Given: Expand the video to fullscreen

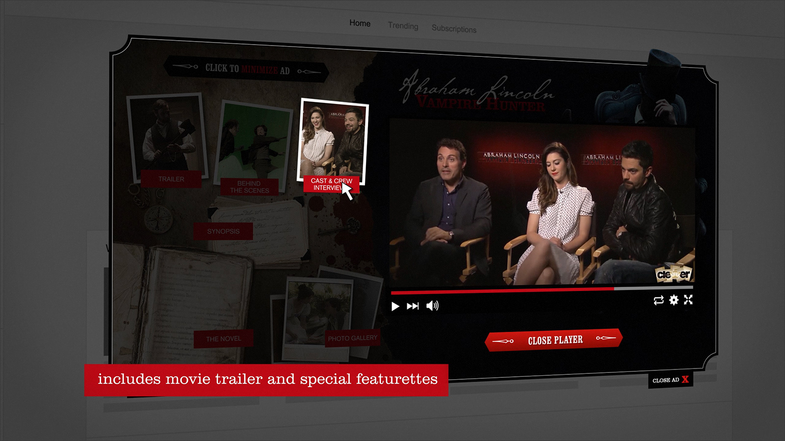Looking at the screenshot, I should click(x=688, y=299).
